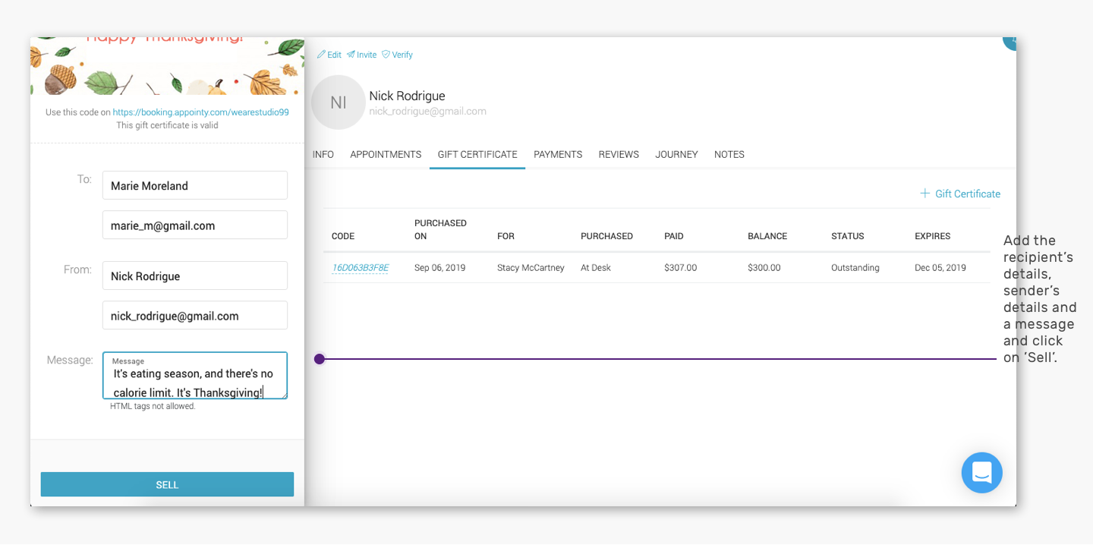Viewport: 1093px width, 545px height.
Task: Click the SELL button
Action: point(167,484)
